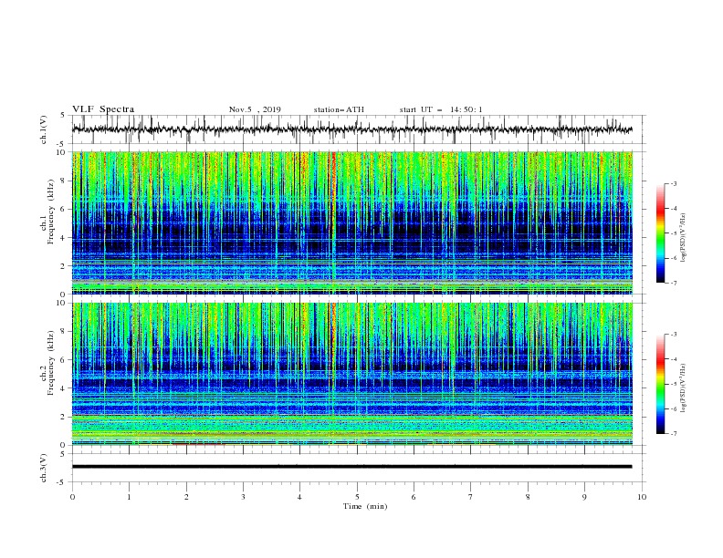Click the ch.1 voltage waveform trace
Viewport: 723px width, 558px height.
(351, 129)
